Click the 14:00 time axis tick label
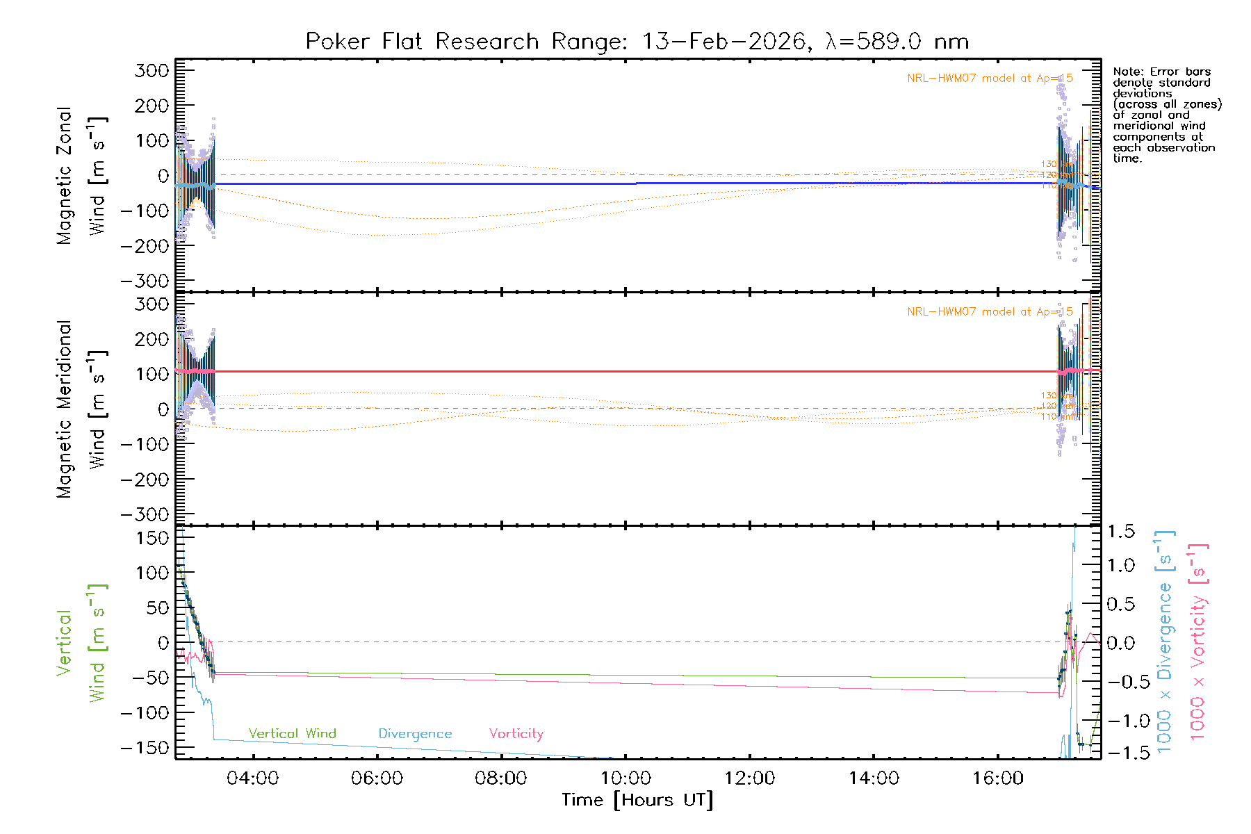Image resolution: width=1251 pixels, height=834 pixels. click(x=874, y=778)
